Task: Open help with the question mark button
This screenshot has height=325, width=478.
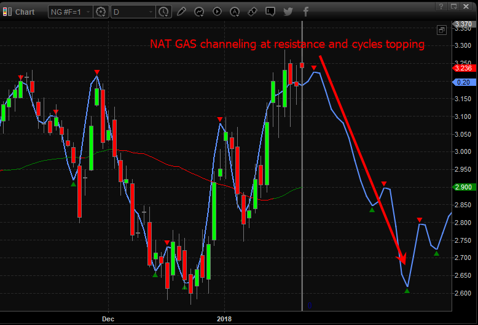Action: tap(441, 6)
